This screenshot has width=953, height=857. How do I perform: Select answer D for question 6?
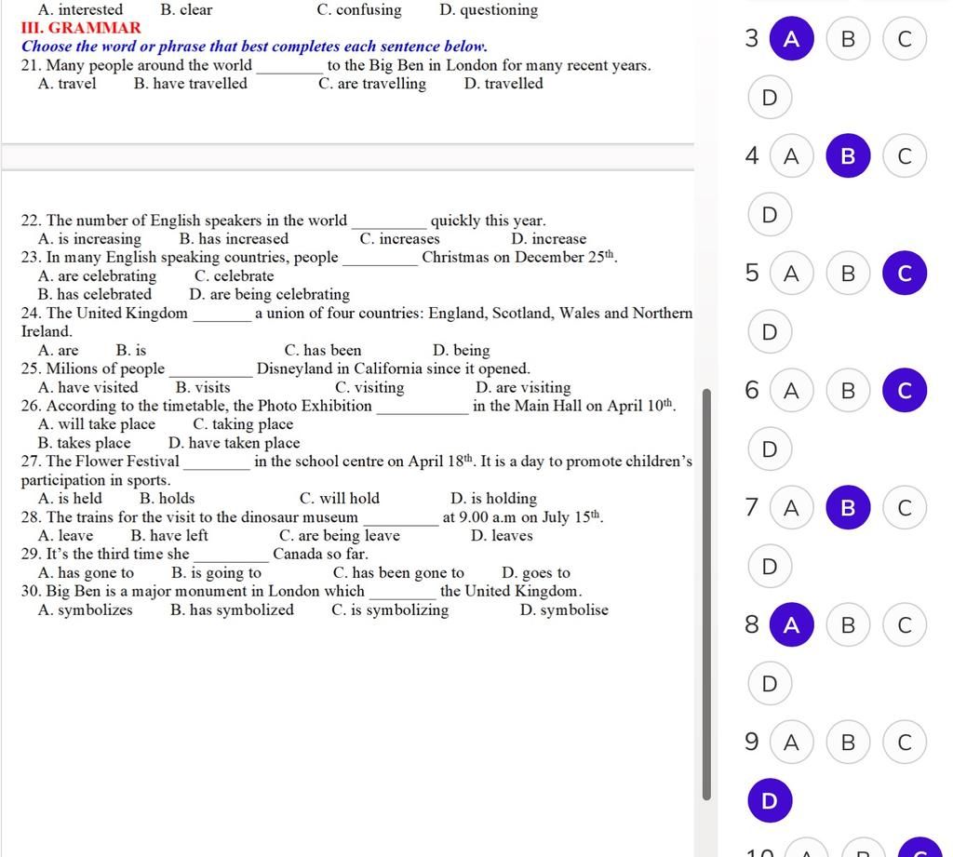click(770, 449)
